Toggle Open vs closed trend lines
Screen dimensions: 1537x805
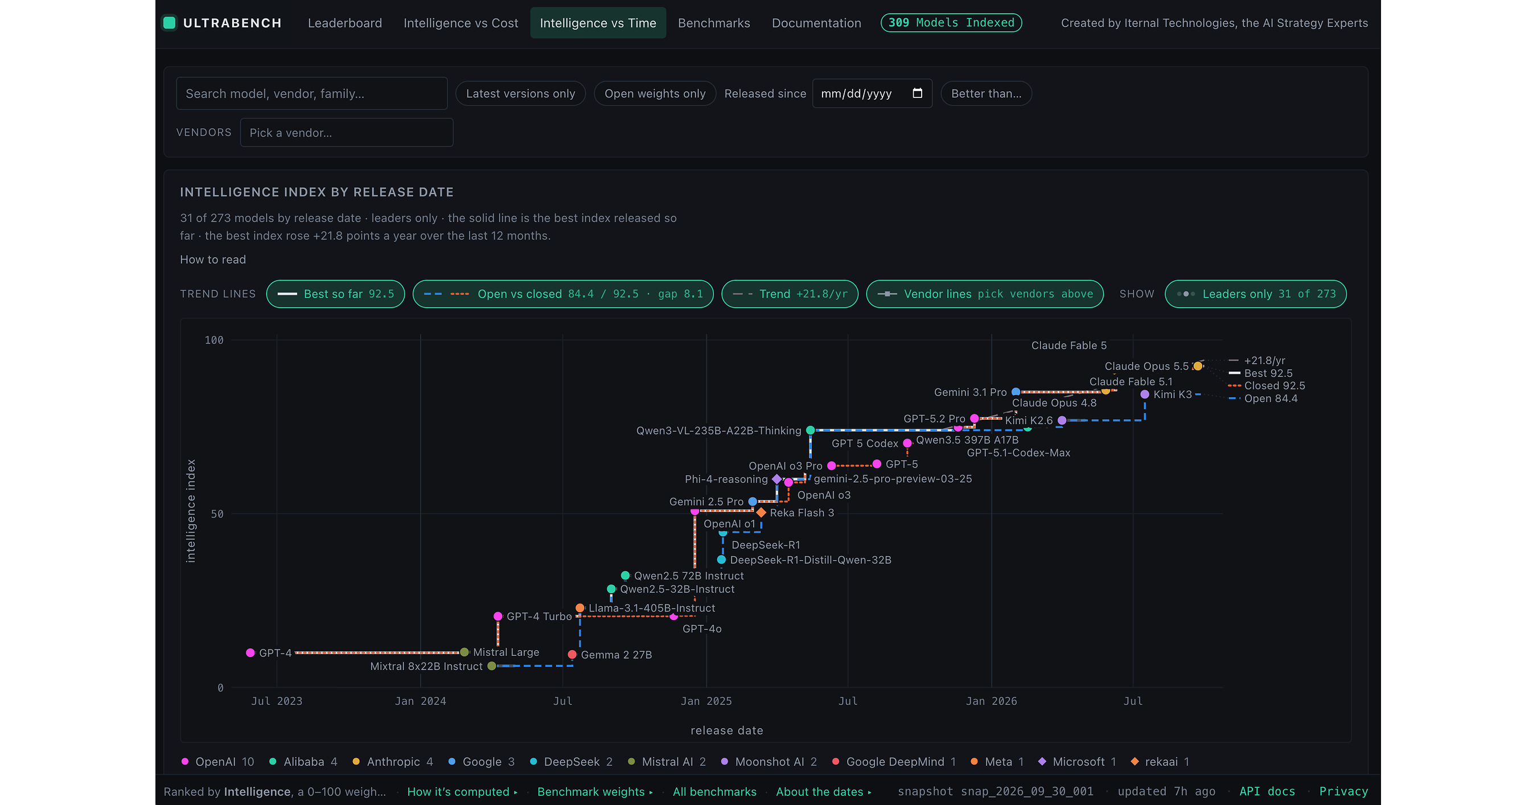coord(562,294)
